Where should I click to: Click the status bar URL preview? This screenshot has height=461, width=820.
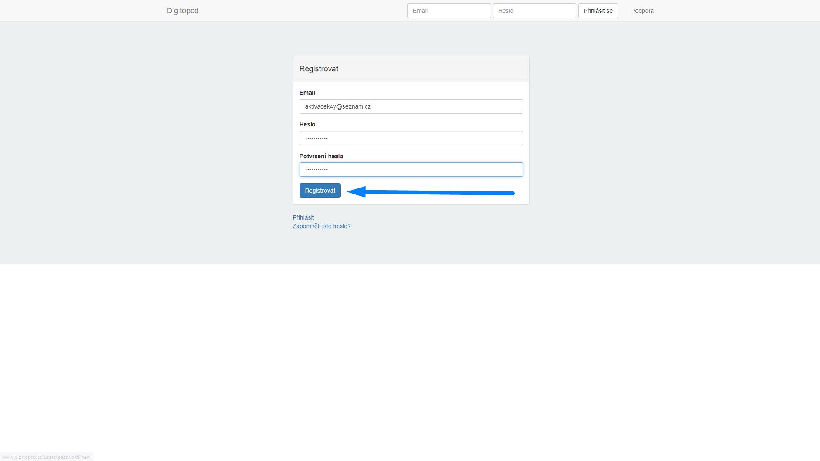46,457
